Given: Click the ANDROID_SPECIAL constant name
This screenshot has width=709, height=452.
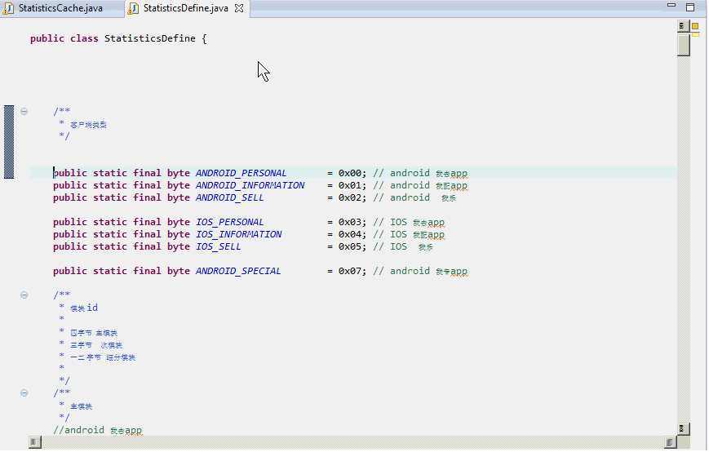Looking at the screenshot, I should coord(238,271).
